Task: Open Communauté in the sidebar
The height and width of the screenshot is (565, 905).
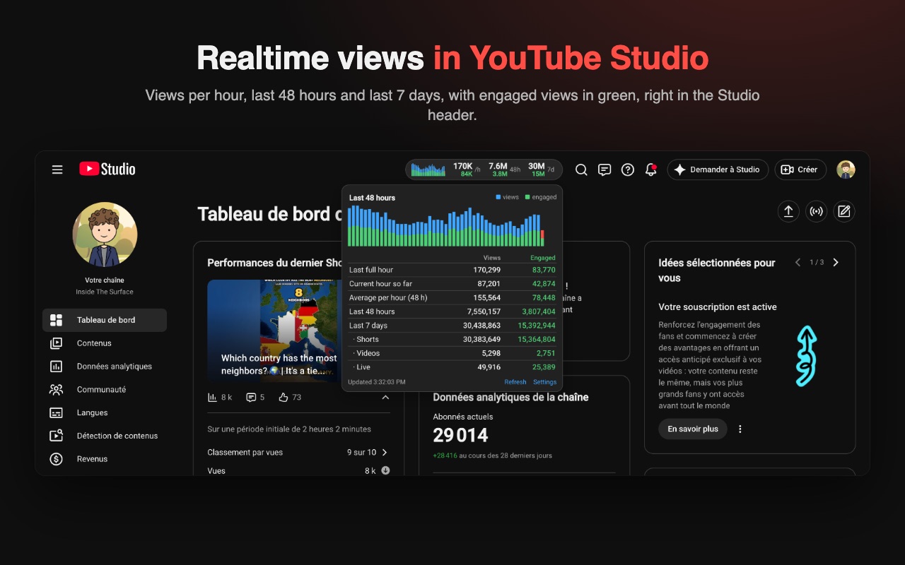Action: click(x=105, y=389)
